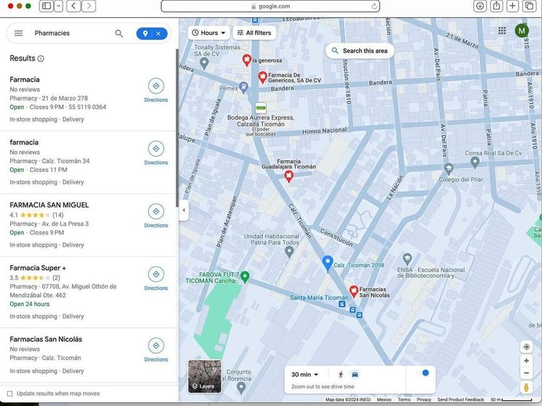Click the Safari Share button
This screenshot has width=542, height=406.
[x=496, y=6]
